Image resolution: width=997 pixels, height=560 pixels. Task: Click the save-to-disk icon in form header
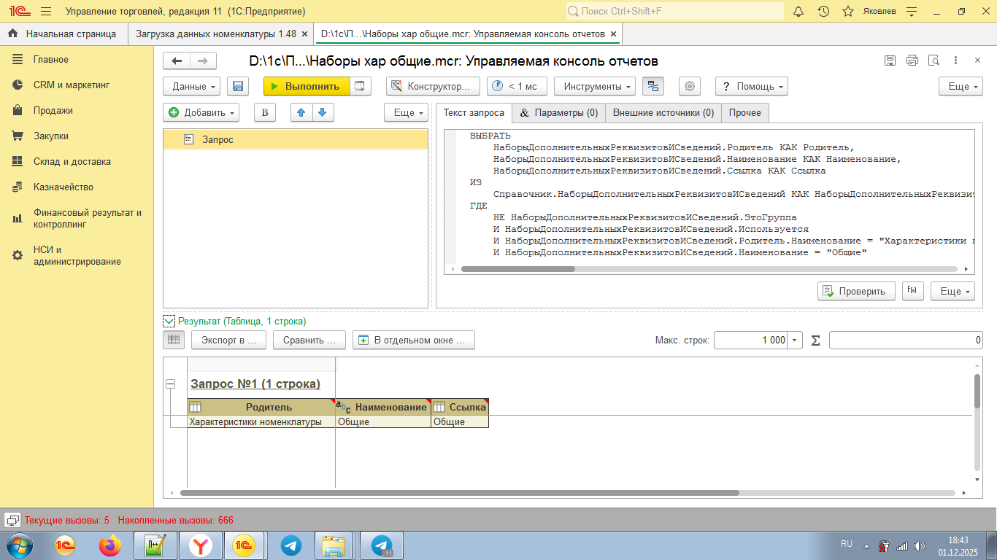tap(890, 61)
